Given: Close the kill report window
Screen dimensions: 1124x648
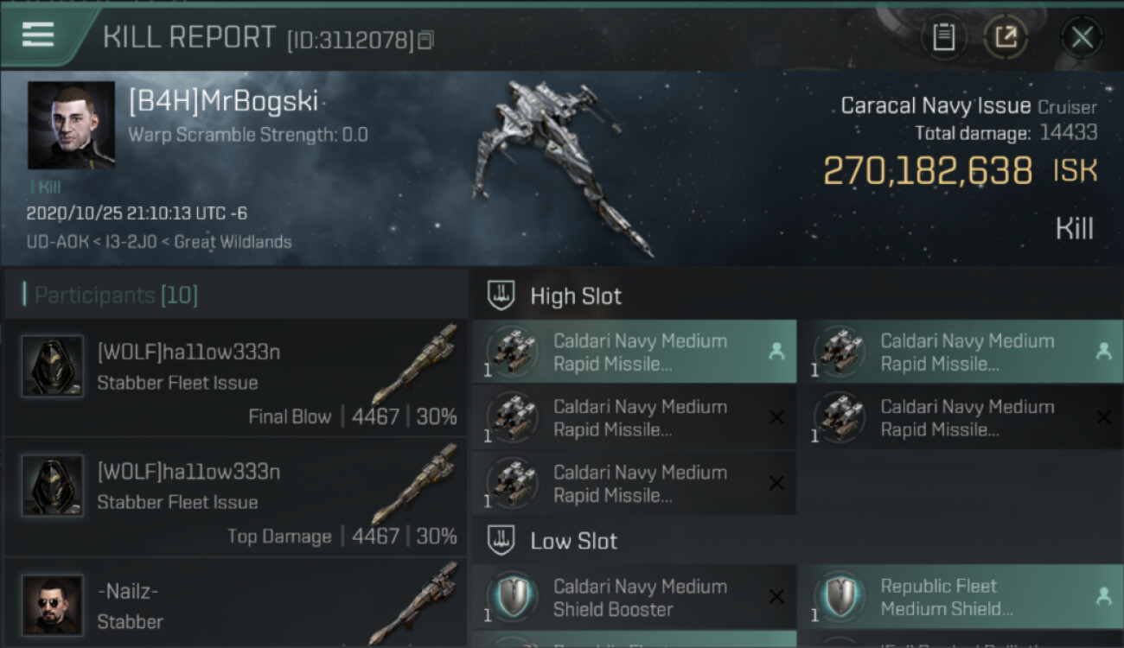Looking at the screenshot, I should (1082, 37).
